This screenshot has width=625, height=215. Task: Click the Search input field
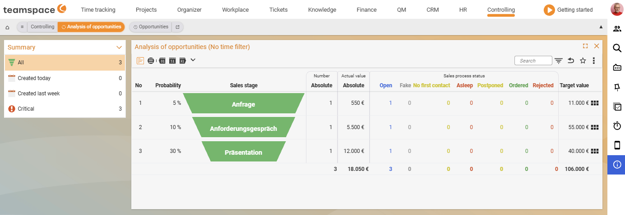pyautogui.click(x=533, y=61)
